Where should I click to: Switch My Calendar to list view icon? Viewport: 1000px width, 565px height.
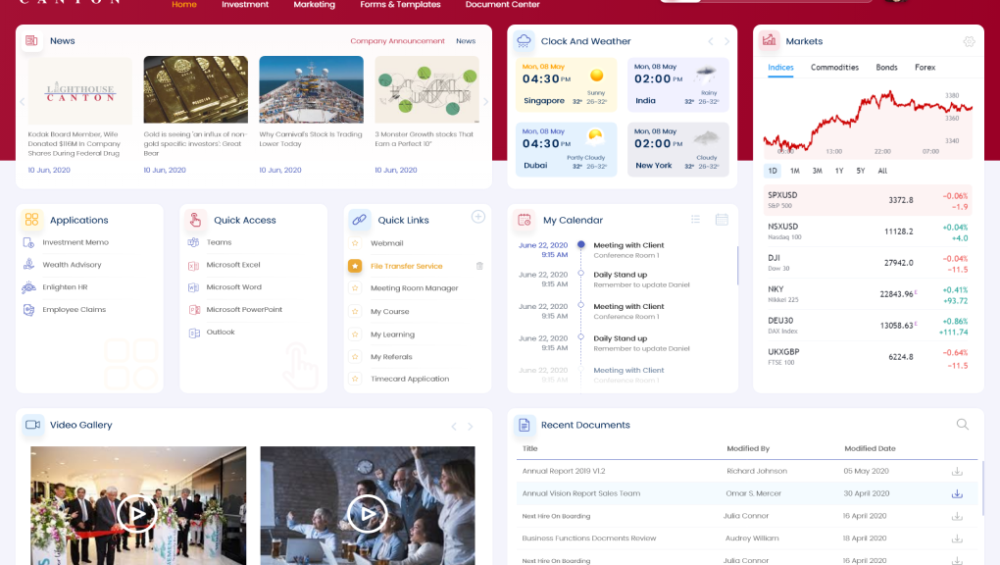coord(695,220)
